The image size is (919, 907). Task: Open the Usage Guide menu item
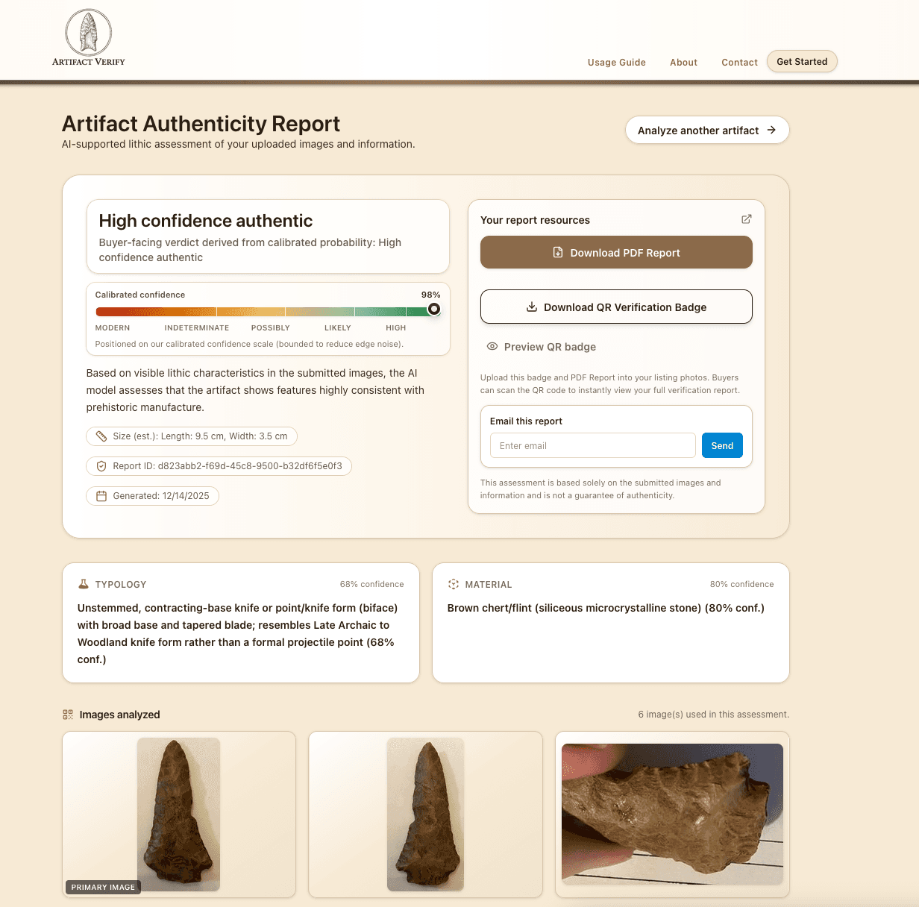[x=616, y=63]
